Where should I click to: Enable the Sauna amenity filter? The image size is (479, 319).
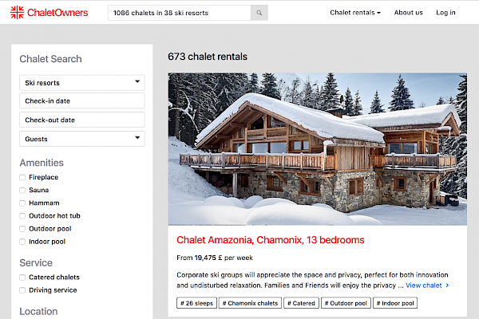tap(22, 191)
